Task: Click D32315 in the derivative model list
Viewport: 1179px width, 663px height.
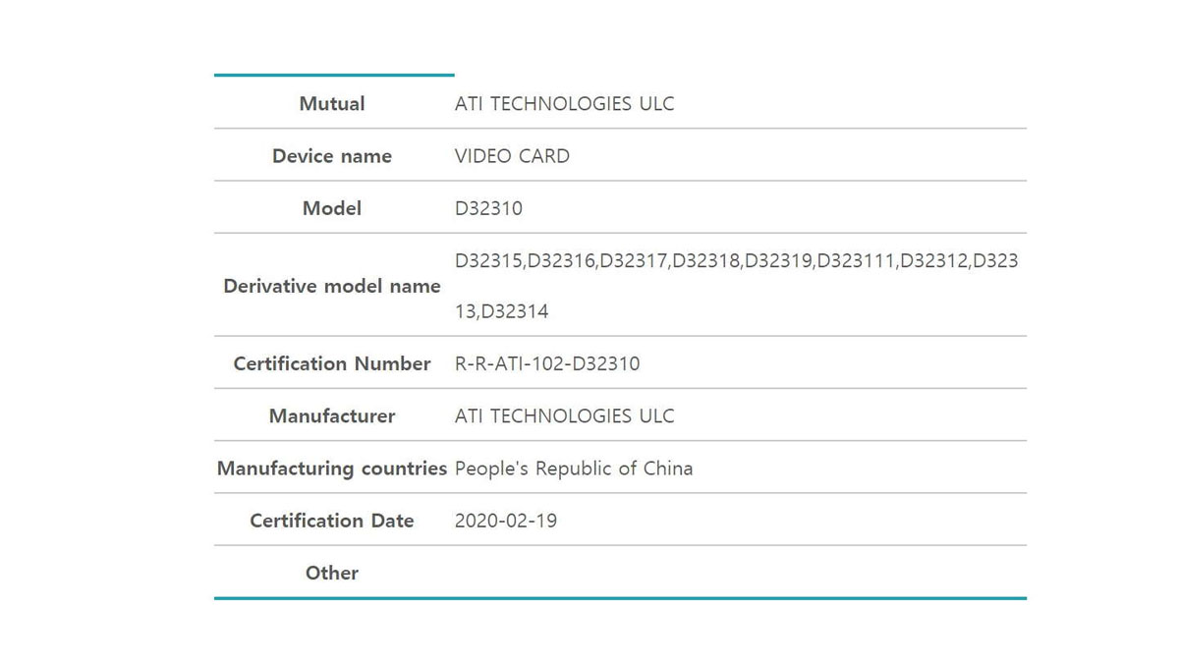Action: click(x=489, y=261)
